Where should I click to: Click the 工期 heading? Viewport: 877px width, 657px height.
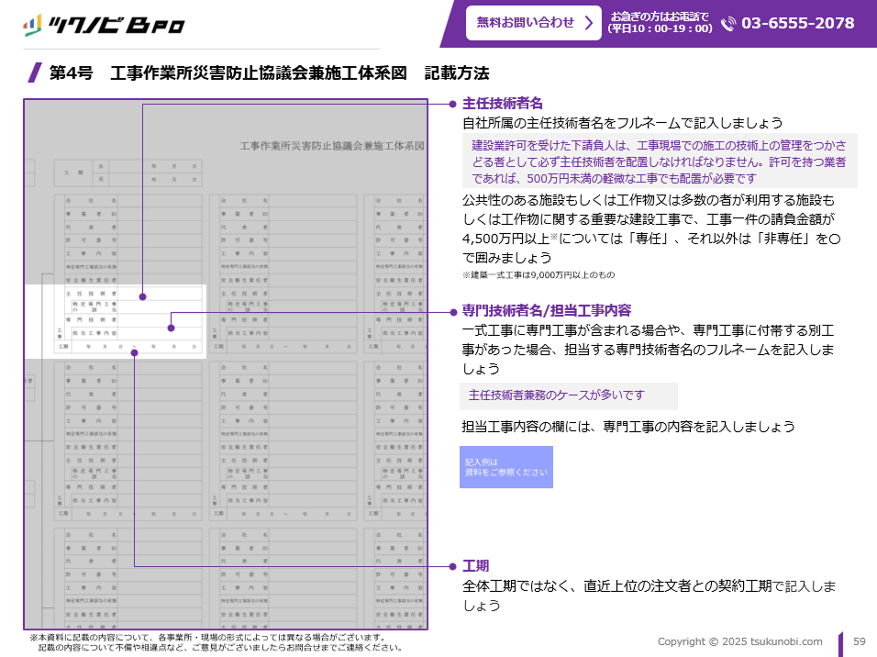475,566
